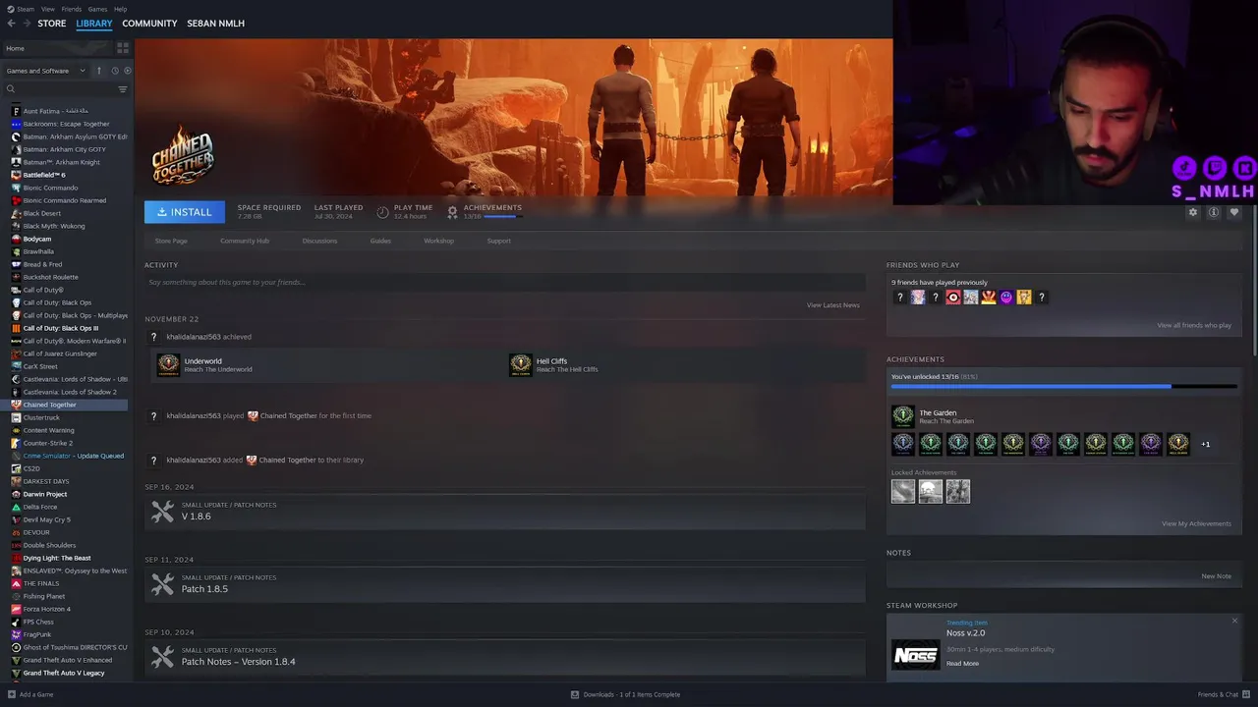Open the SE8AN NMLH profile tab
Screen dimensions: 1258x707
215,24
